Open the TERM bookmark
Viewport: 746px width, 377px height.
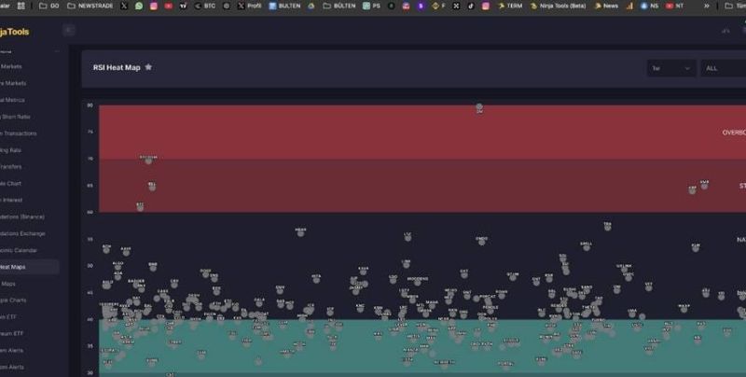[510, 6]
